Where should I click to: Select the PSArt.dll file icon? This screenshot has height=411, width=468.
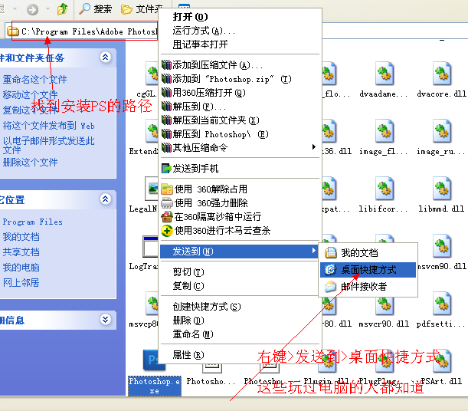pyautogui.click(x=441, y=360)
